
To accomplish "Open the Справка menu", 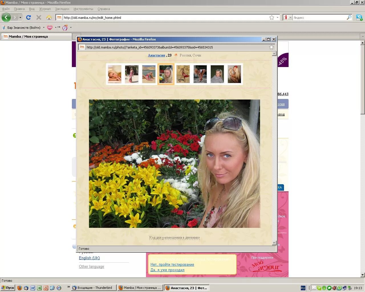I will 104,9.
